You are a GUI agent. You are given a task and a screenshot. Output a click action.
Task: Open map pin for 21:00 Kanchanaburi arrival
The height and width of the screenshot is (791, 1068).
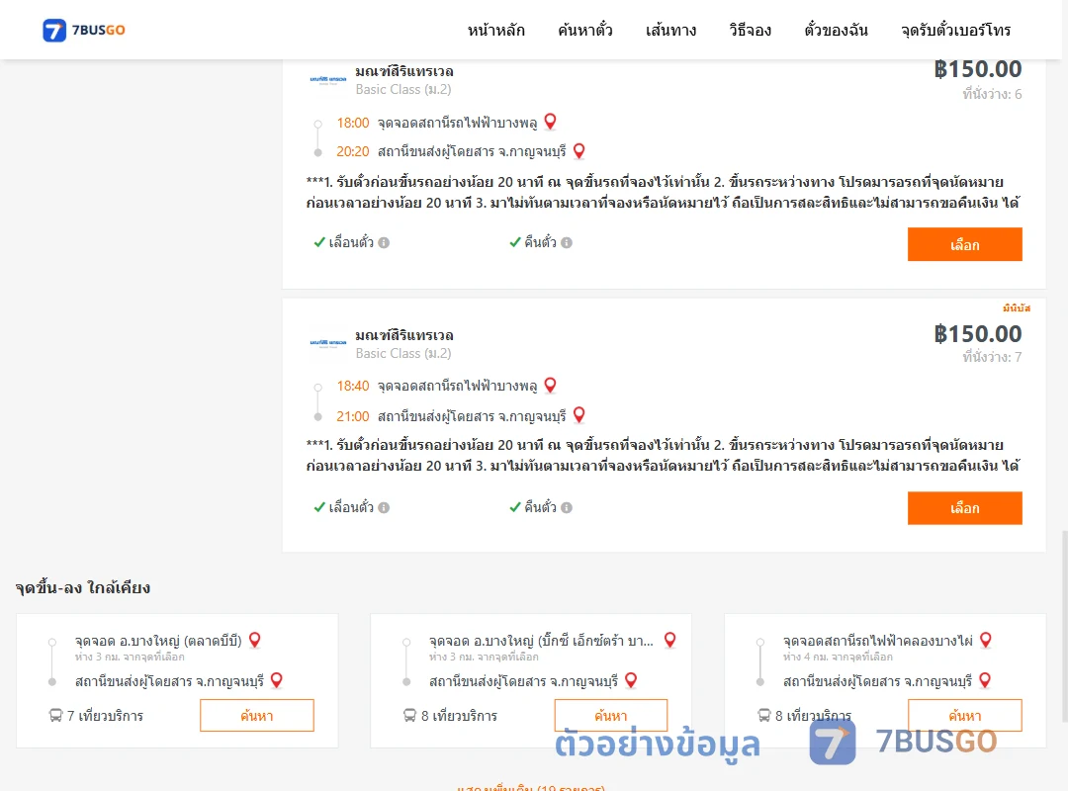578,415
